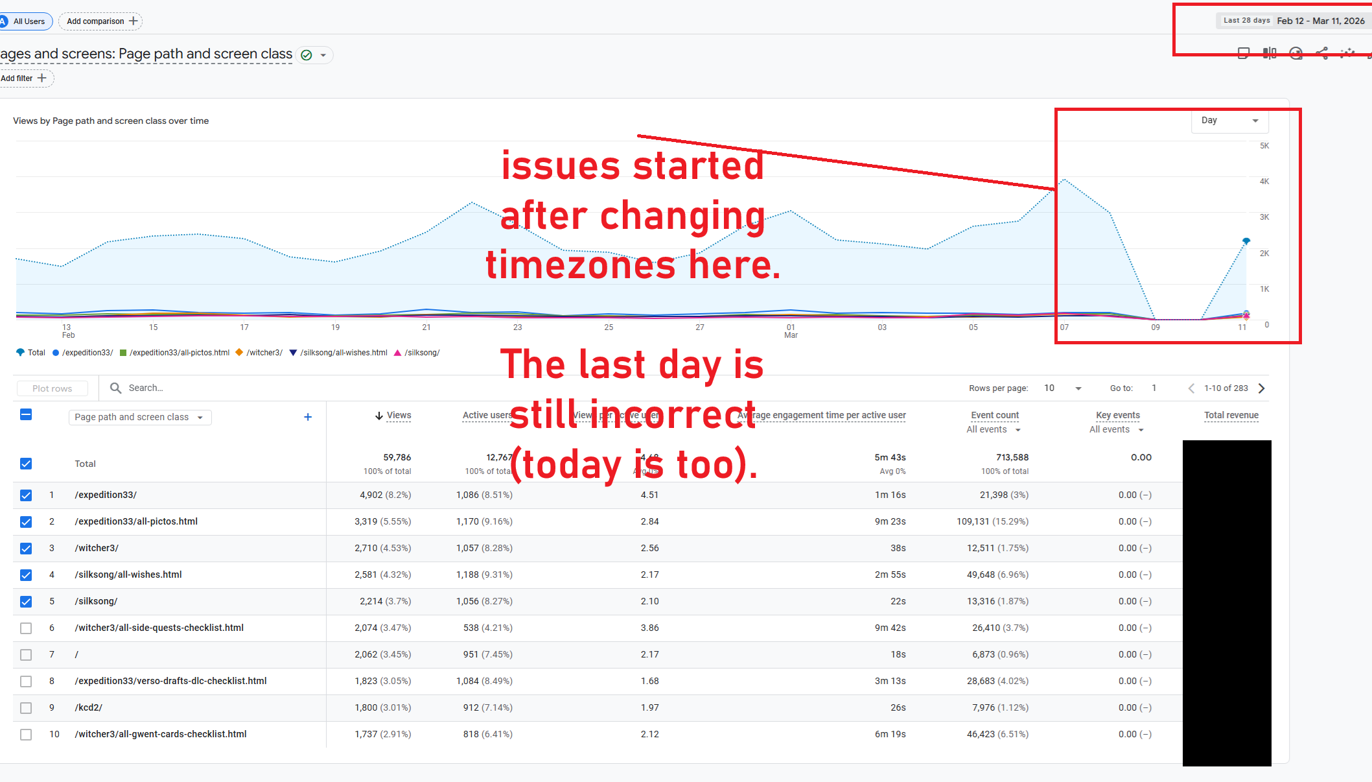The height and width of the screenshot is (782, 1372).
Task: Sort by the Event count column header
Action: tap(994, 415)
